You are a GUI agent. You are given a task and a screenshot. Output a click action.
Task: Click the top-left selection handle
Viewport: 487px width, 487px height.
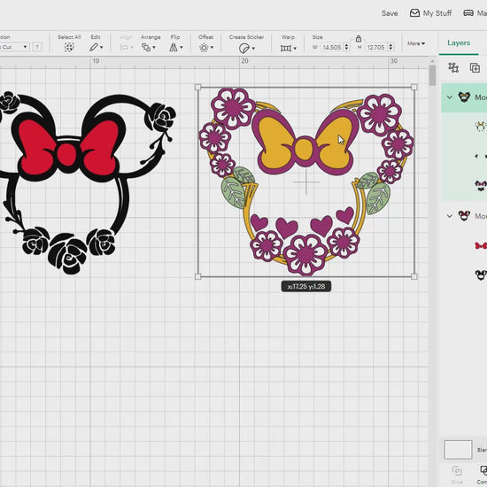(197, 87)
